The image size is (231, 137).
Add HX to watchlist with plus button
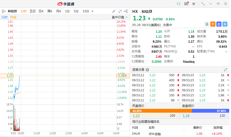(225, 24)
